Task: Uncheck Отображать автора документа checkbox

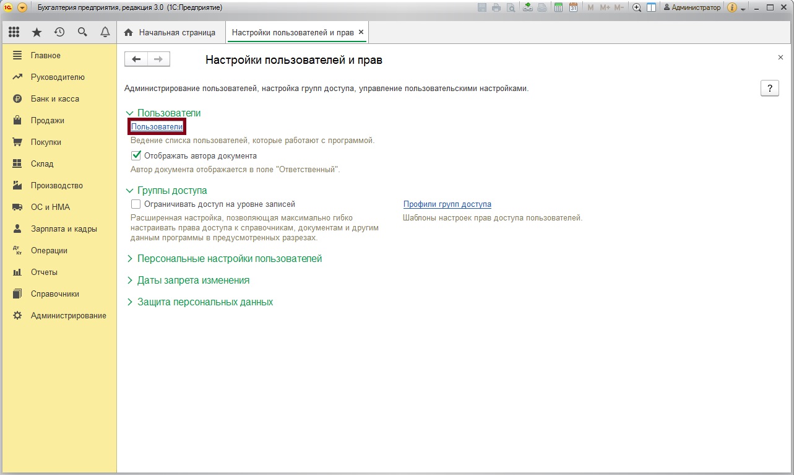Action: [x=136, y=155]
